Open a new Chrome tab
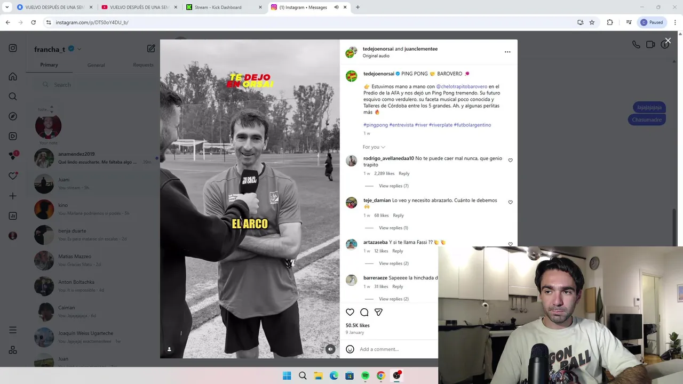 point(358,7)
